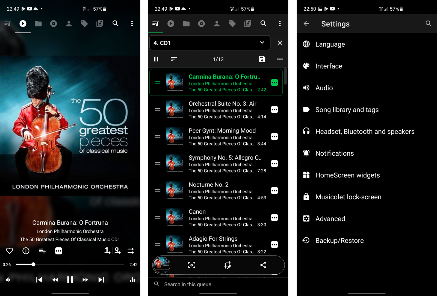Play Orchestral Suite No. 3: Air
The image size is (437, 296).
[x=216, y=109]
